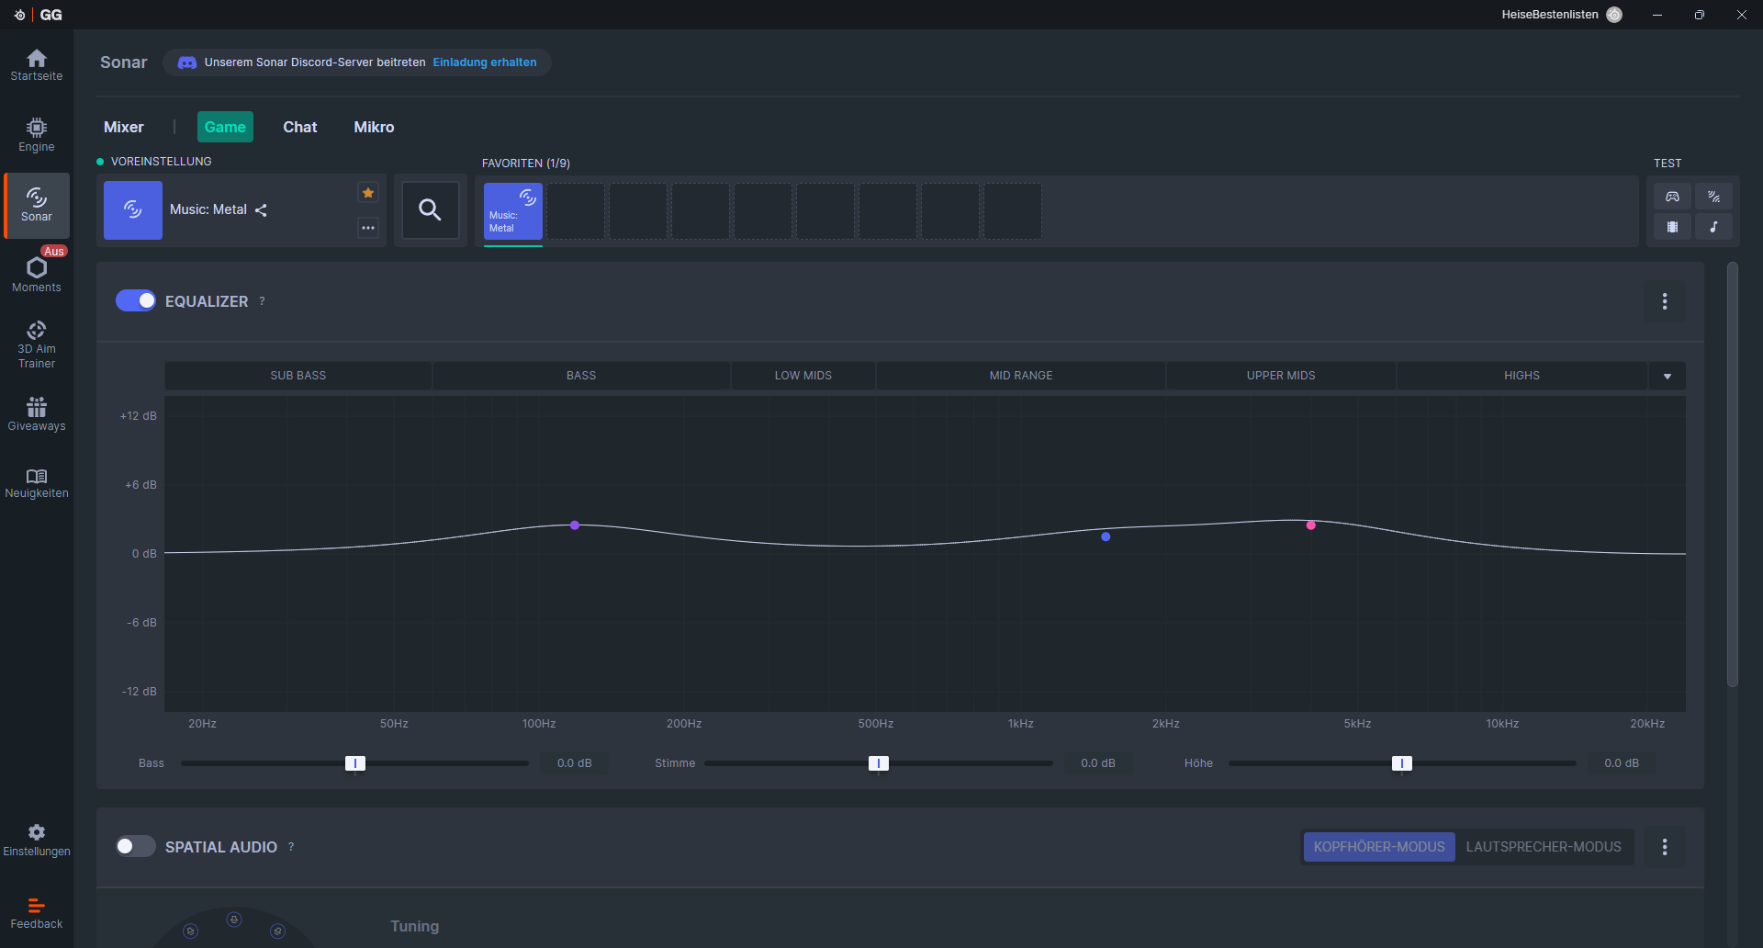The width and height of the screenshot is (1763, 948).
Task: Disable the Equalizer toggle
Action: (x=136, y=301)
